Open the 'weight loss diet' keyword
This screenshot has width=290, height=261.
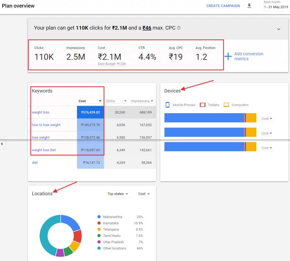[x=44, y=150]
